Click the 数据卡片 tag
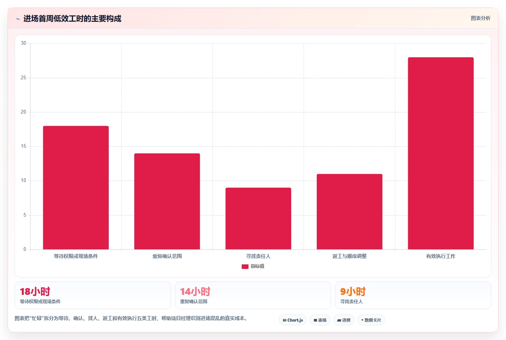This screenshot has width=506, height=340. coord(371,320)
